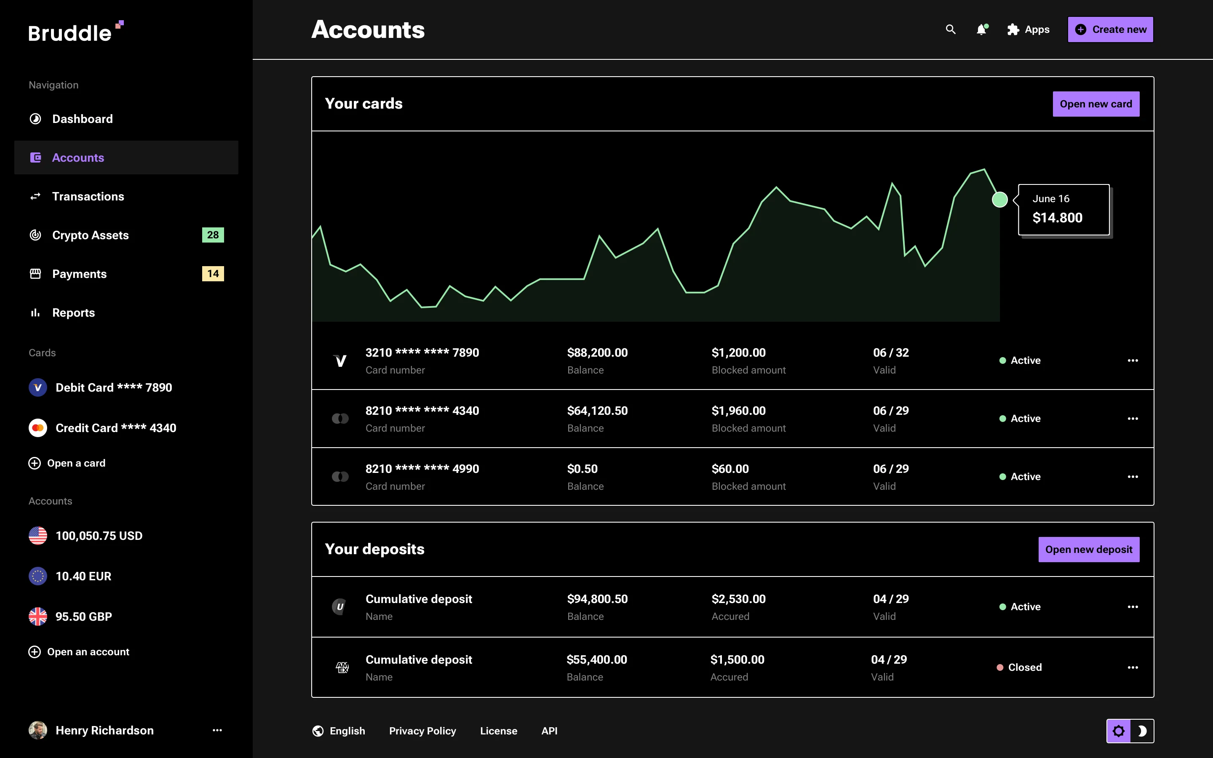Image resolution: width=1213 pixels, height=758 pixels.
Task: Click the Reports bar chart icon
Action: (x=35, y=312)
